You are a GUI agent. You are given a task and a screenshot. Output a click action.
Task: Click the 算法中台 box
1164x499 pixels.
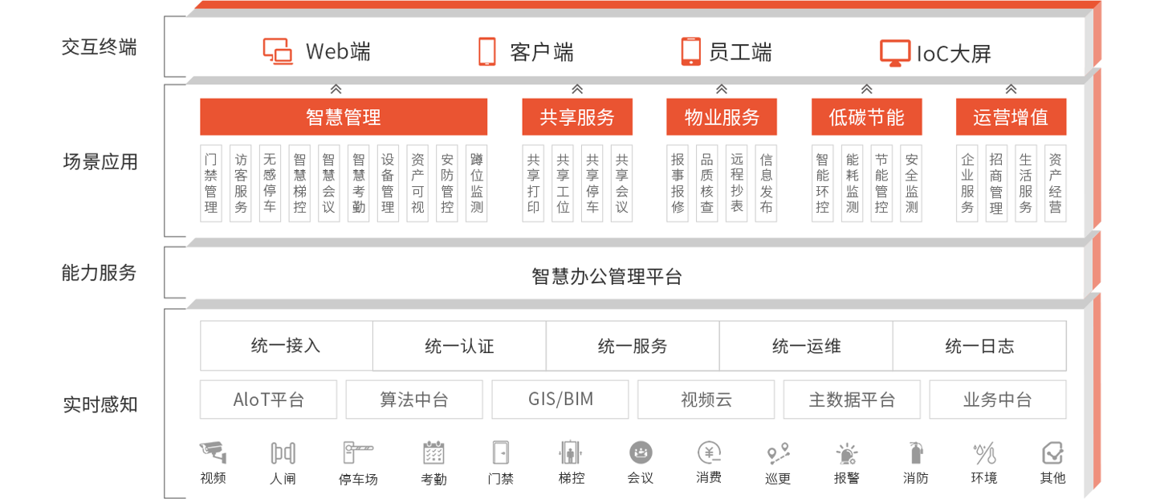pyautogui.click(x=414, y=400)
